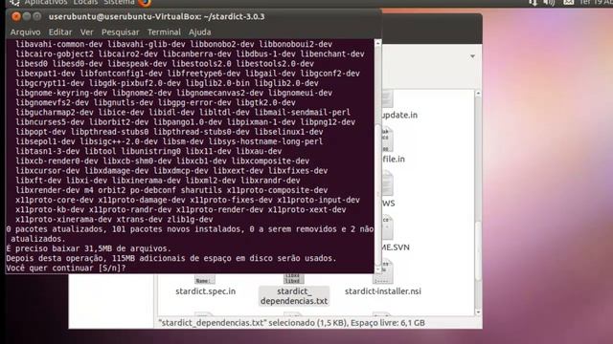Select the stardict-installer.nsi file label
Screen dimensions: 613x344
[383, 290]
